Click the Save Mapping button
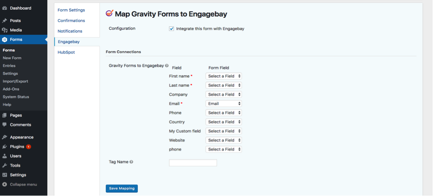 click(x=122, y=188)
